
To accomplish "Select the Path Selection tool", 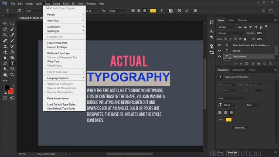I will 5,69.
